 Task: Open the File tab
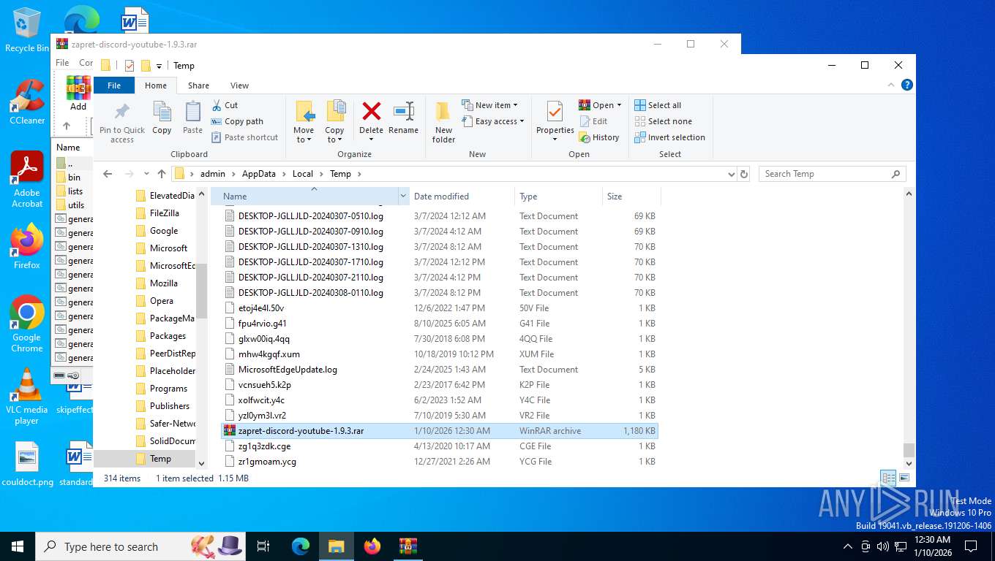[x=114, y=85]
